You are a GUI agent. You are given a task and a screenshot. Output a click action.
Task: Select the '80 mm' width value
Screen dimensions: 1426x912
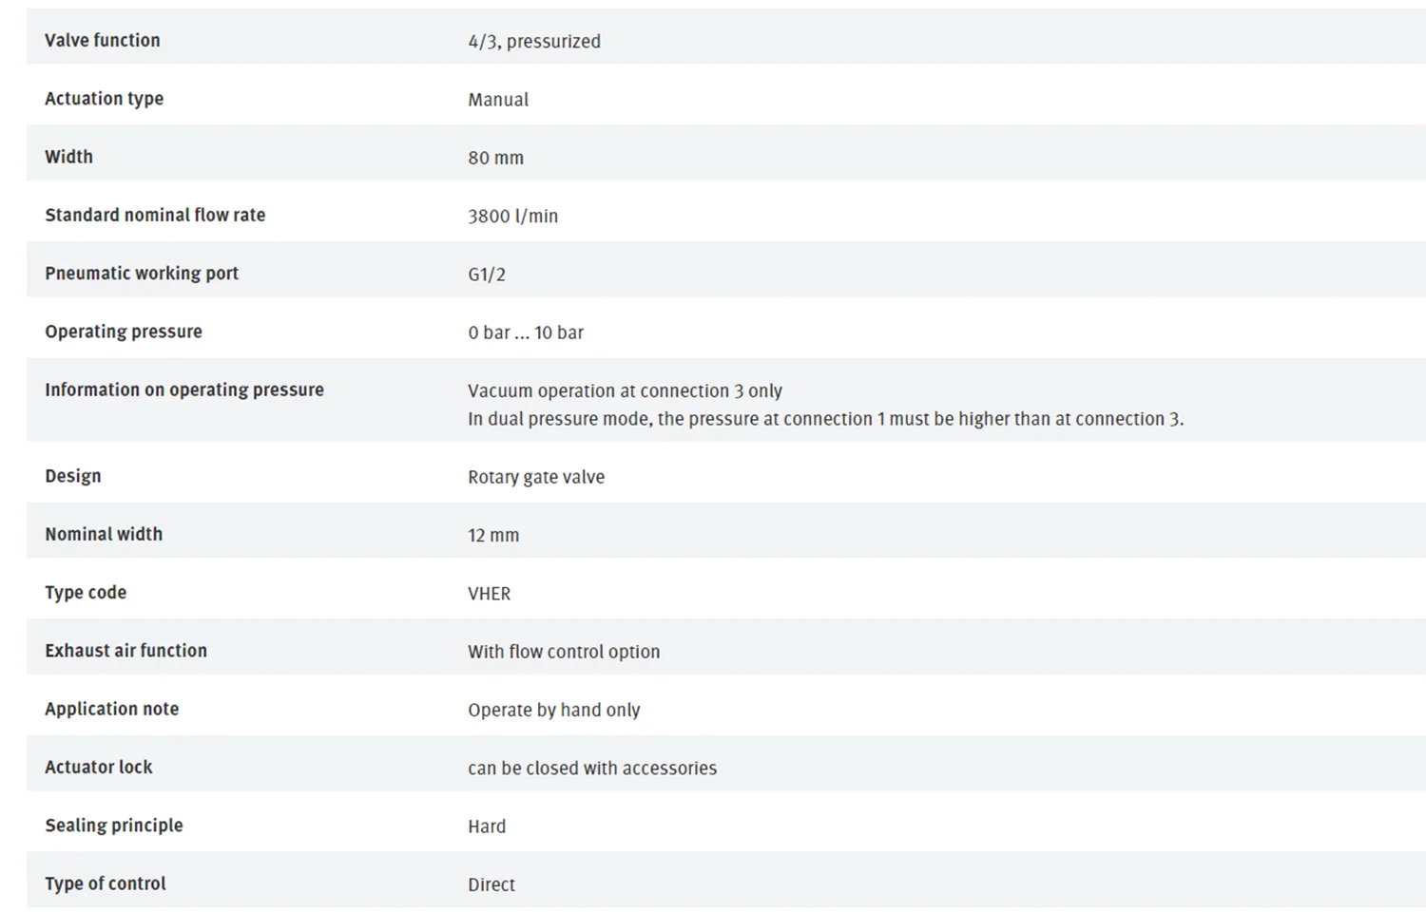point(495,158)
